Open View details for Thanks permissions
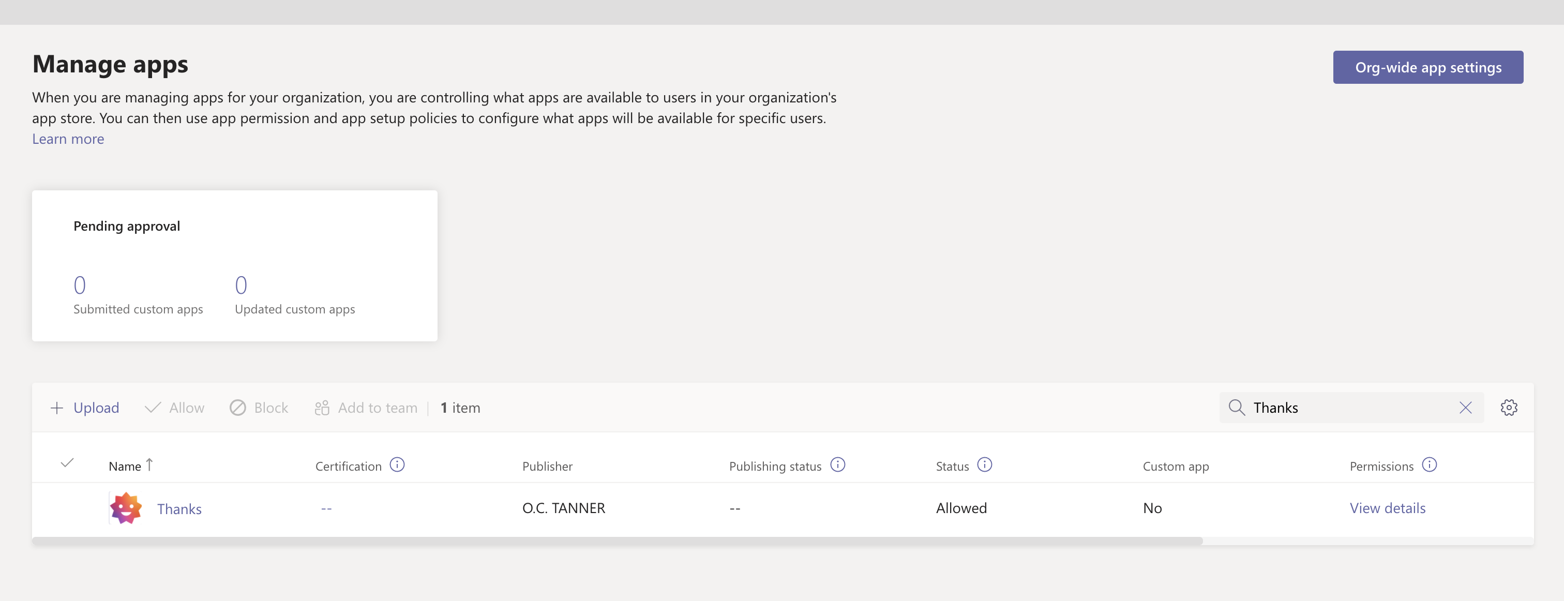1564x601 pixels. (x=1387, y=508)
